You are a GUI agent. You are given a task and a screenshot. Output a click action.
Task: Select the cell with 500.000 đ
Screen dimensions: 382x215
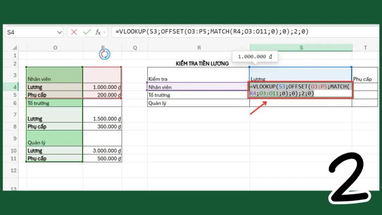click(x=103, y=158)
